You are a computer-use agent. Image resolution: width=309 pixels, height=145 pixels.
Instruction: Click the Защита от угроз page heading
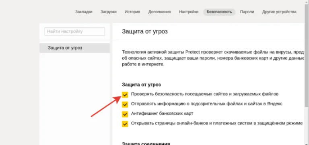pyautogui.click(x=145, y=31)
